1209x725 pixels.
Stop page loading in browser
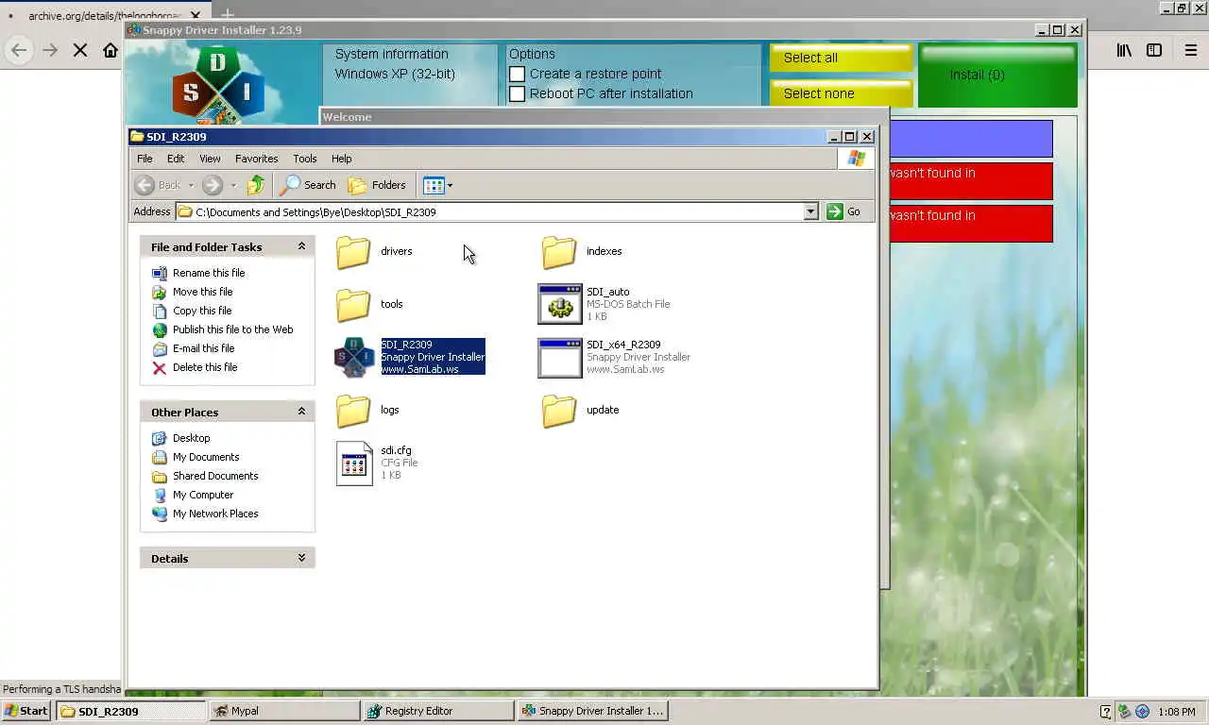pos(80,50)
